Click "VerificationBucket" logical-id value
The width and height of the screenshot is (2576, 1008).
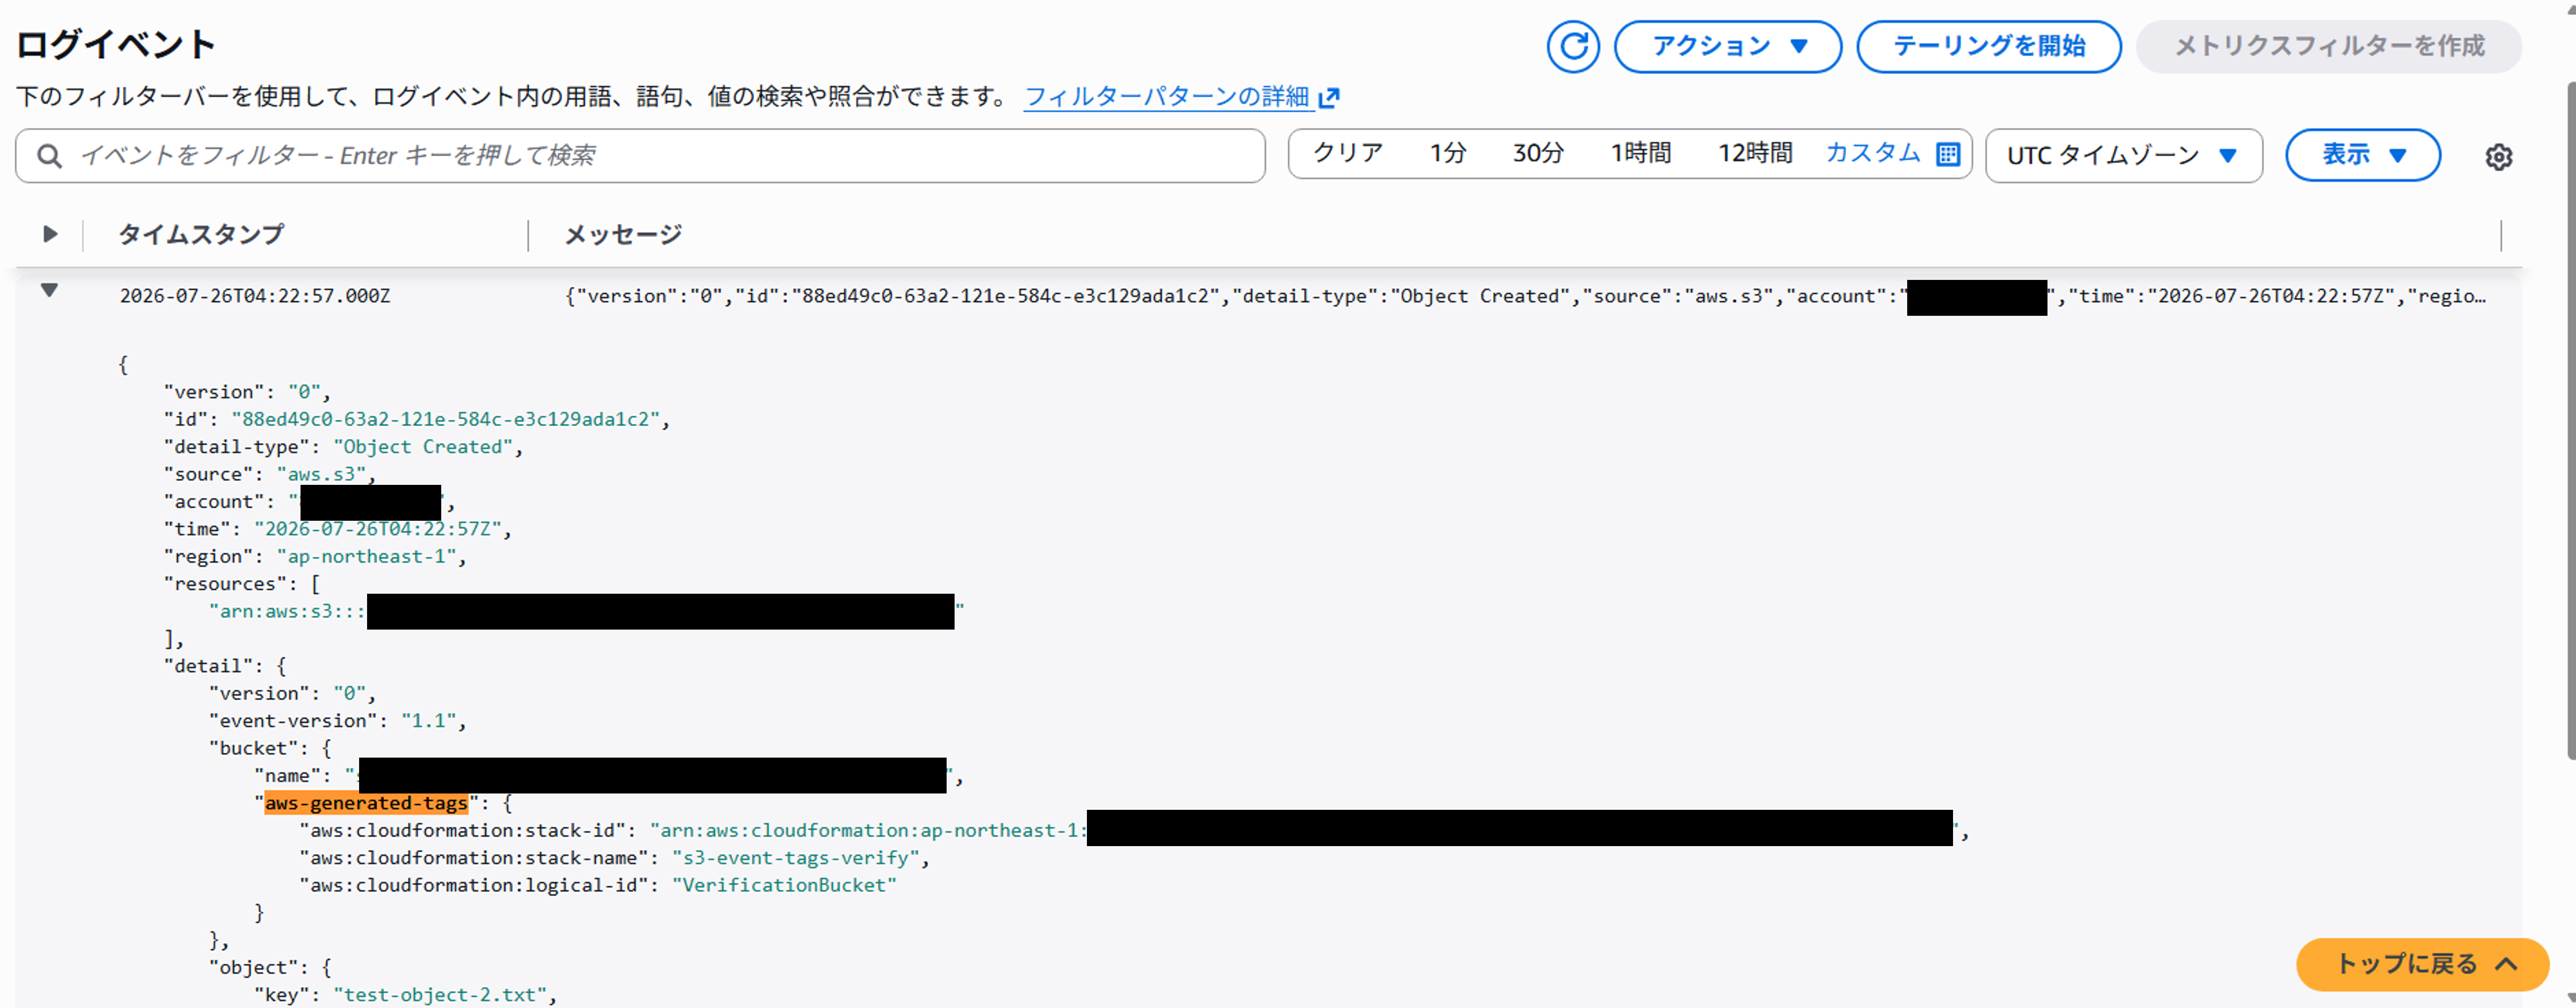tap(784, 885)
